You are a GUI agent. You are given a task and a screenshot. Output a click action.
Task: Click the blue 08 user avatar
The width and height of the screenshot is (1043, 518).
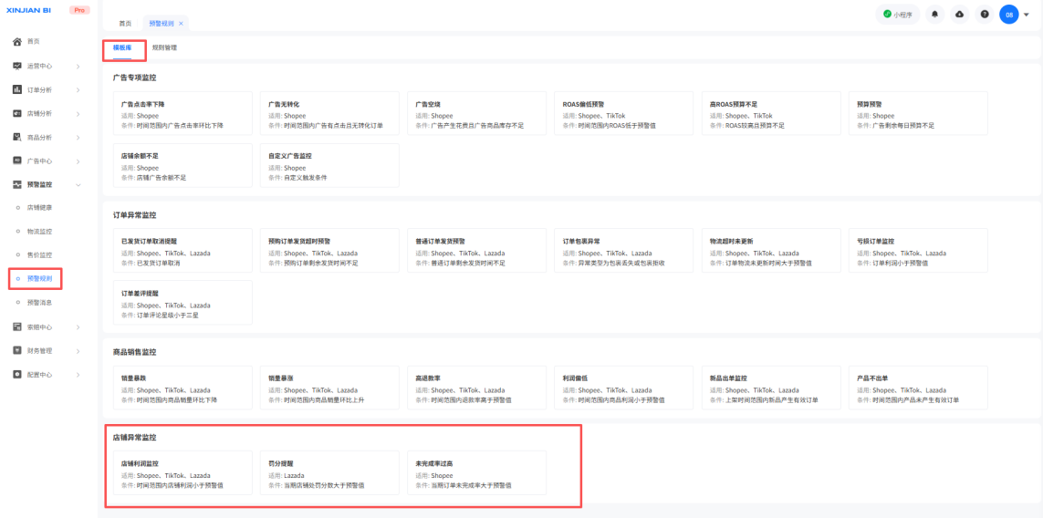(1009, 15)
